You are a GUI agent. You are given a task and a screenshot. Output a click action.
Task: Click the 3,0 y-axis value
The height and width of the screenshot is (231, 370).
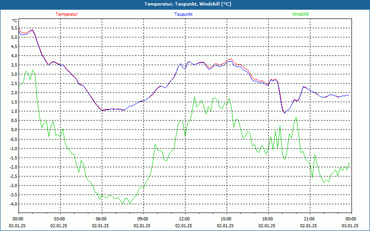14,74
